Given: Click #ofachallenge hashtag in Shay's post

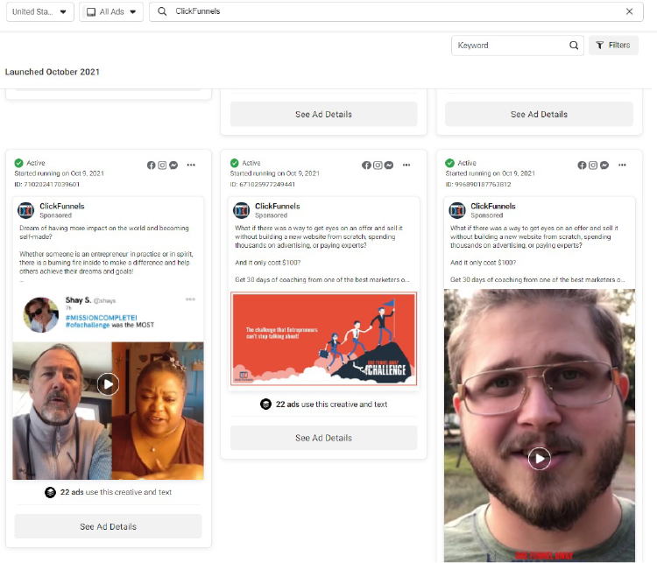Looking at the screenshot, I should point(87,325).
